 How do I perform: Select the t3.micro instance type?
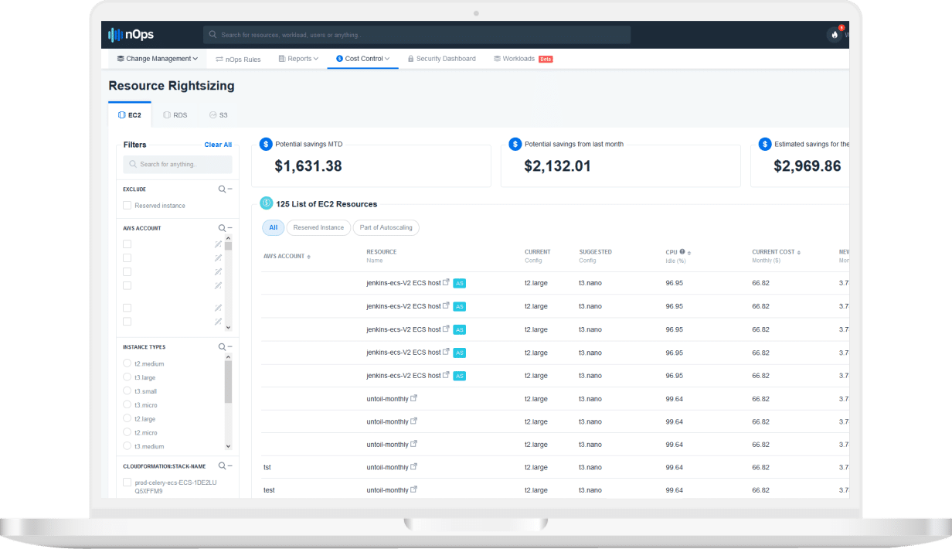[127, 405]
